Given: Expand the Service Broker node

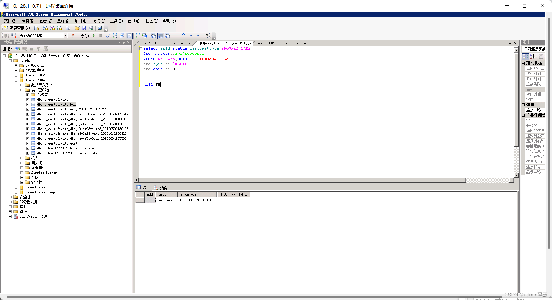Looking at the screenshot, I should pyautogui.click(x=22, y=173).
